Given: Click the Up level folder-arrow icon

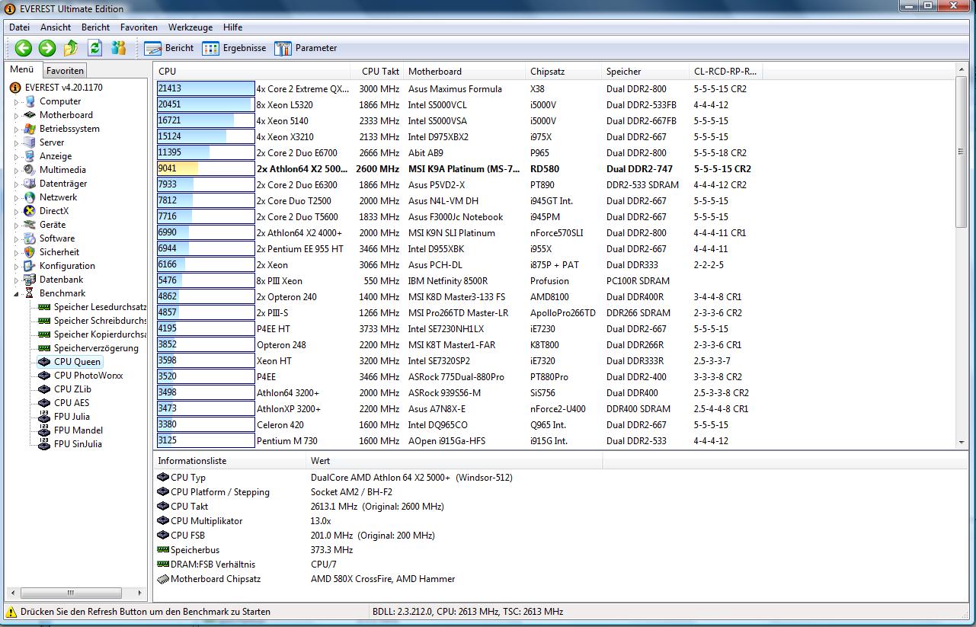Looking at the screenshot, I should [x=71, y=48].
